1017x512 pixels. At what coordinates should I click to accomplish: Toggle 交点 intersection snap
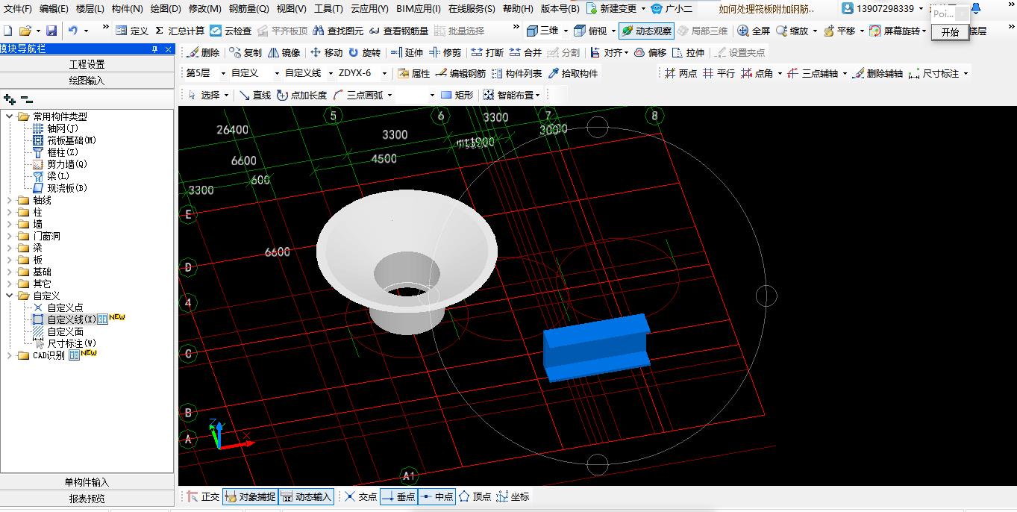tap(361, 497)
